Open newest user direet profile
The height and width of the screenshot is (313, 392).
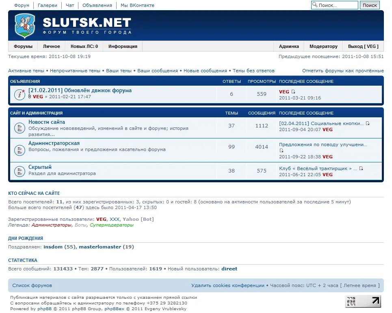pos(229,269)
